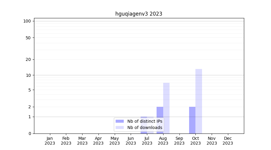This screenshot has height=150, width=271.
Task: Select the August distinct IPs bar
Action: (160, 112)
